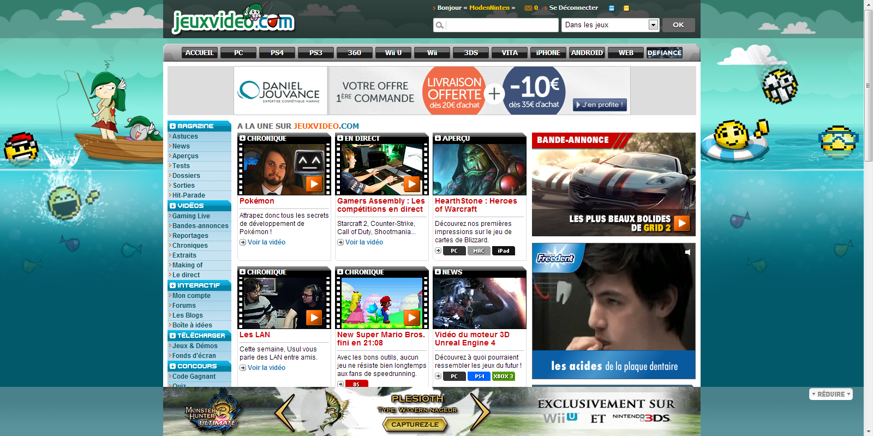Expand the NEWS card header

click(438, 272)
